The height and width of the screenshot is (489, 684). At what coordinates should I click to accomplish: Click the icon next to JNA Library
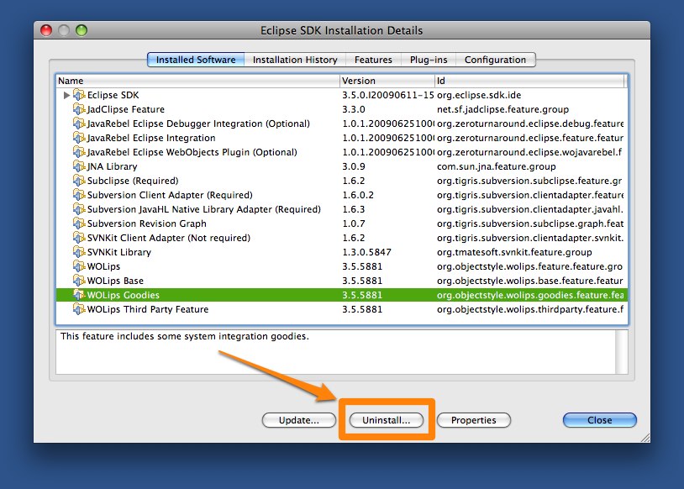80,166
